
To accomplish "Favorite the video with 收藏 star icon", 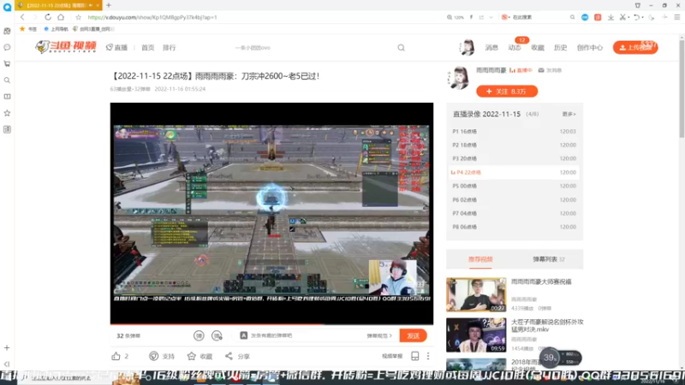I will coord(191,356).
